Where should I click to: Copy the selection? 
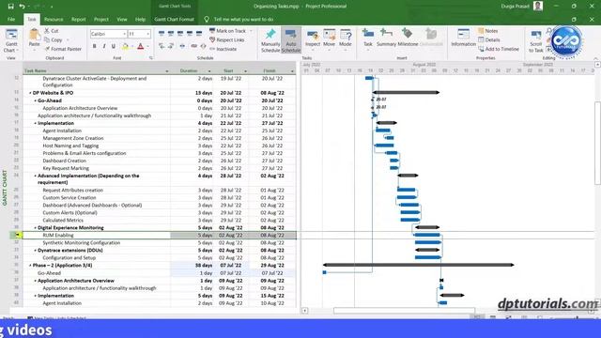click(x=54, y=39)
